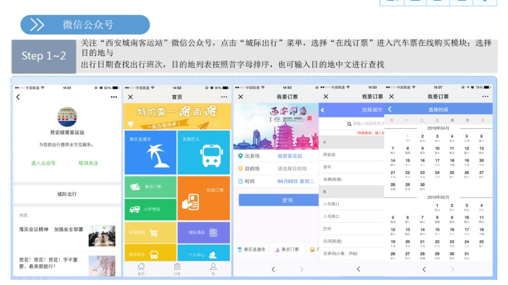Viewport: 508px width, 285px height.
Task: Switch to the 景点门票 bottom tab
Action: pos(287,250)
